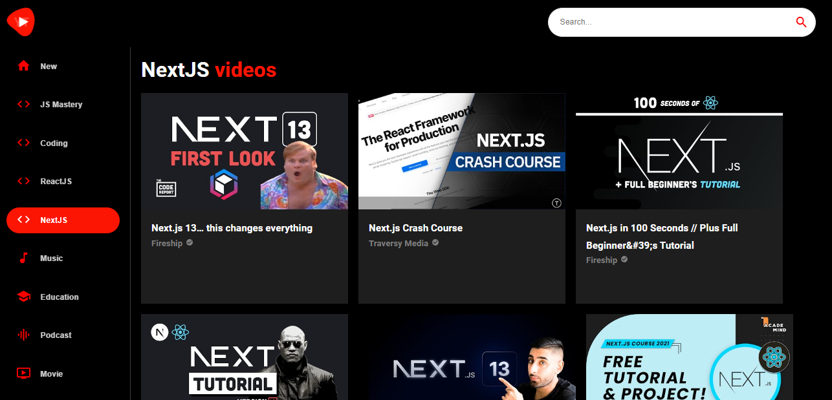Select the Coding category

tap(63, 143)
